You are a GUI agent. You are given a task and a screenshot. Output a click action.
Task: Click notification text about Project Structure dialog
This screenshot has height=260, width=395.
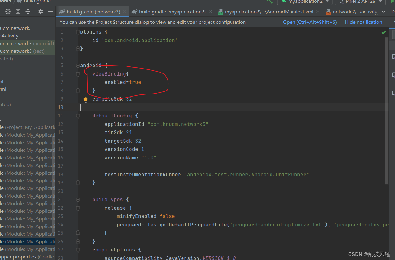click(x=153, y=22)
